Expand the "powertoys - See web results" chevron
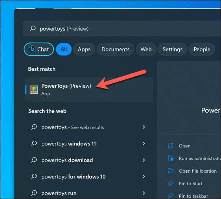Image resolution: width=221 pixels, height=199 pixels. 144,127
